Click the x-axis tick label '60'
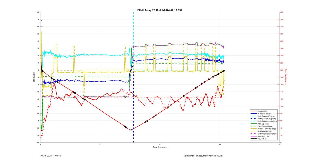This screenshot has width=309, height=160. (160, 145)
